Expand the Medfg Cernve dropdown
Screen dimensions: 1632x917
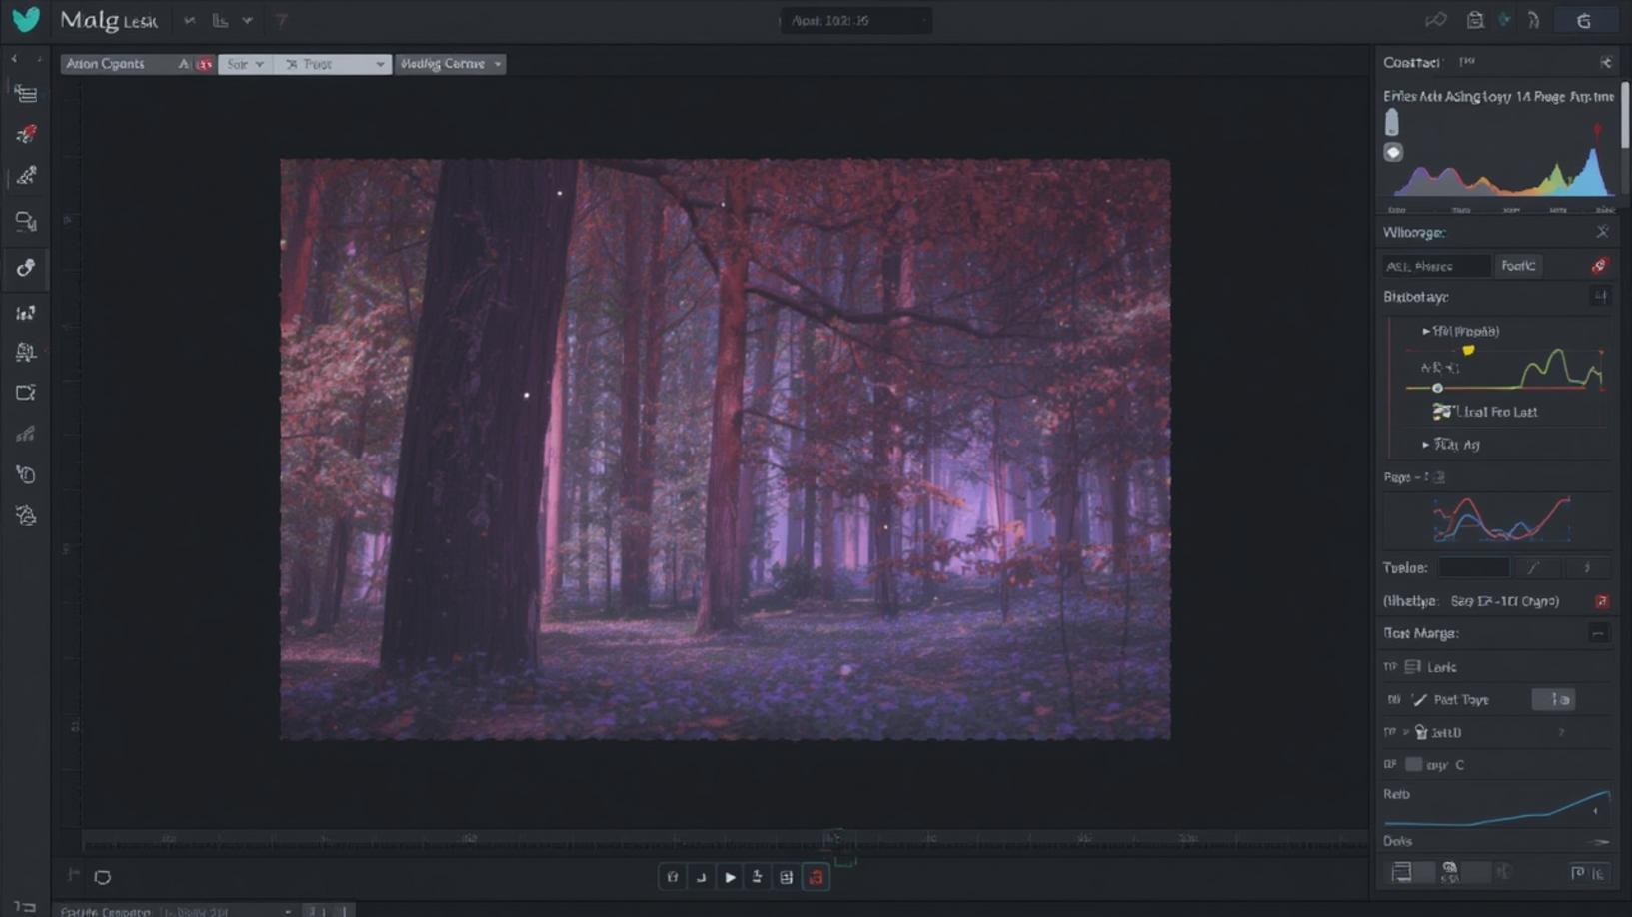(x=451, y=63)
